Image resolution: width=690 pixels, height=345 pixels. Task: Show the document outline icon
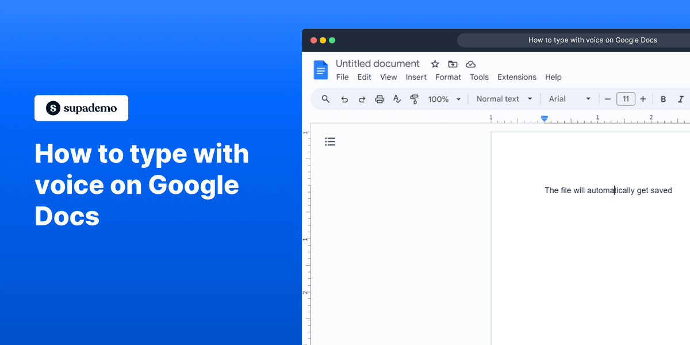click(330, 141)
